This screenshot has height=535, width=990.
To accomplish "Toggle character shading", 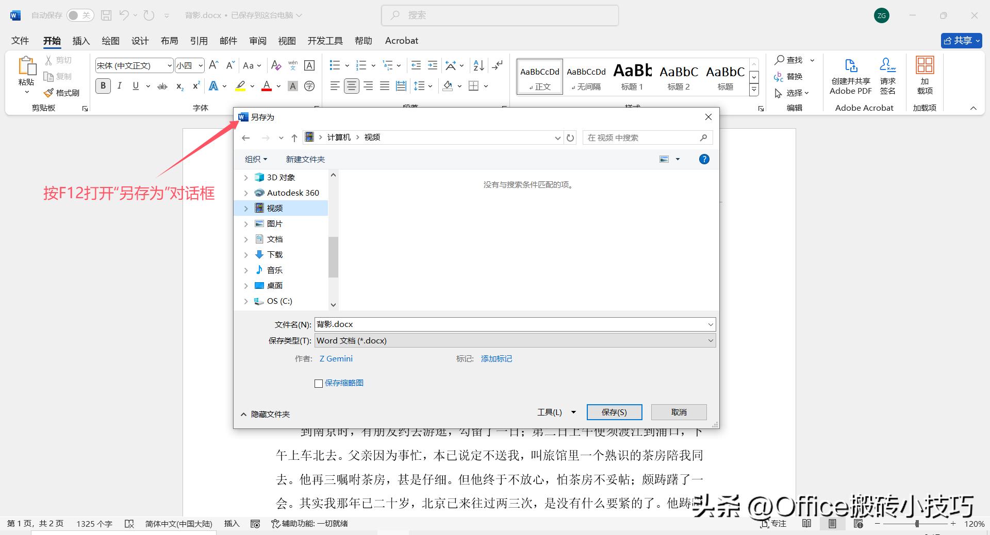I will coord(293,86).
